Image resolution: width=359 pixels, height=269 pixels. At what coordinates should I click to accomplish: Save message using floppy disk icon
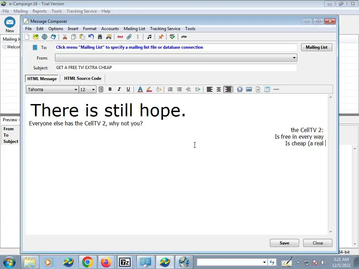click(x=53, y=37)
